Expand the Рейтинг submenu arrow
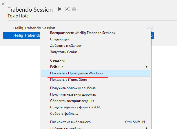 pos(147,67)
